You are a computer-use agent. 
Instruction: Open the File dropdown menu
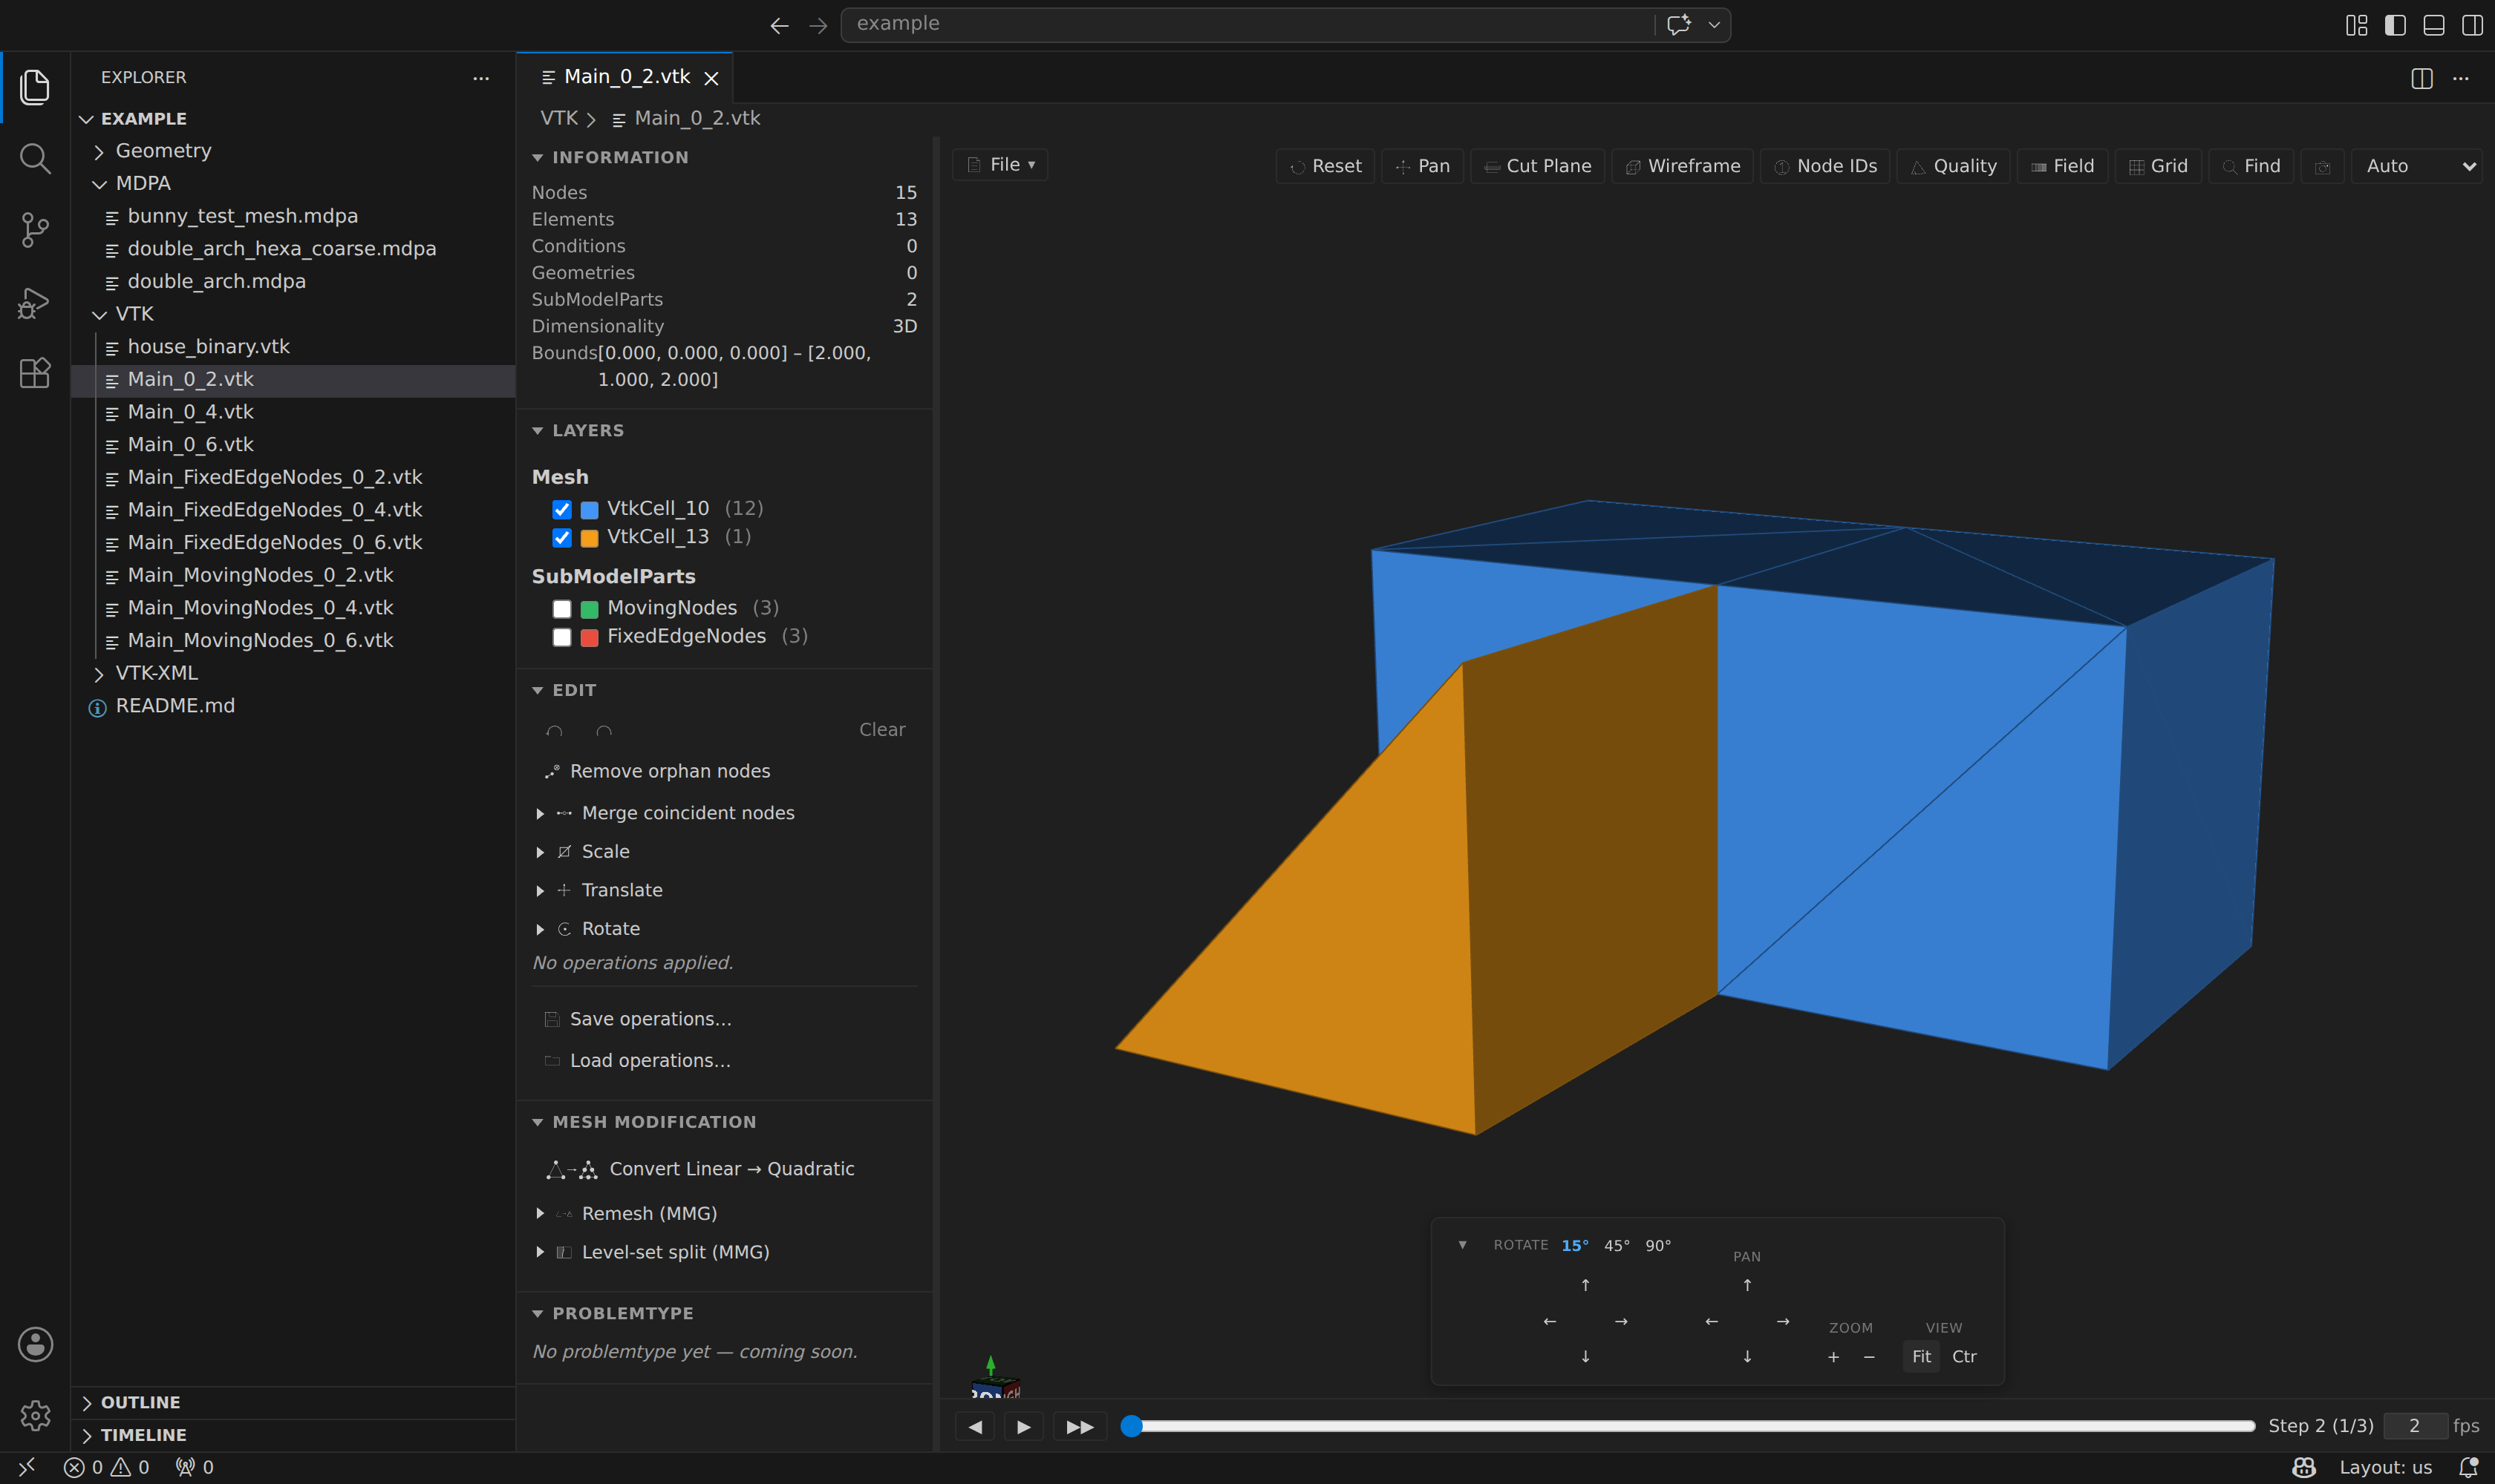click(999, 165)
